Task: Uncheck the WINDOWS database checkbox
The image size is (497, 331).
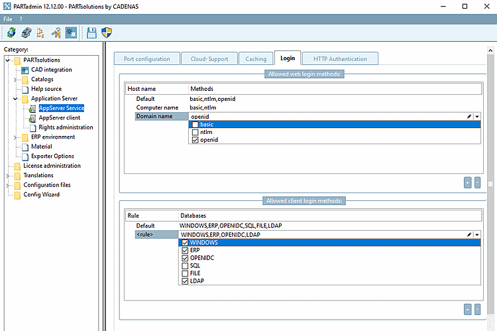Action: point(185,243)
